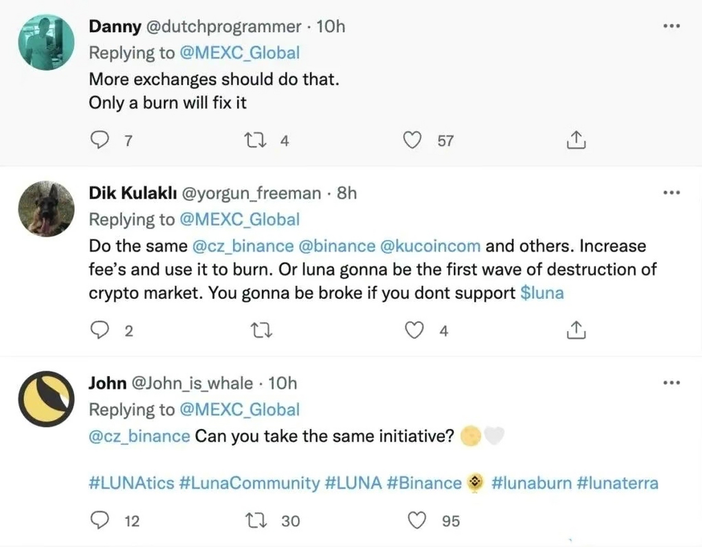Reply to John's tweet with 12 replies
Screen dimensions: 702x547
100,520
